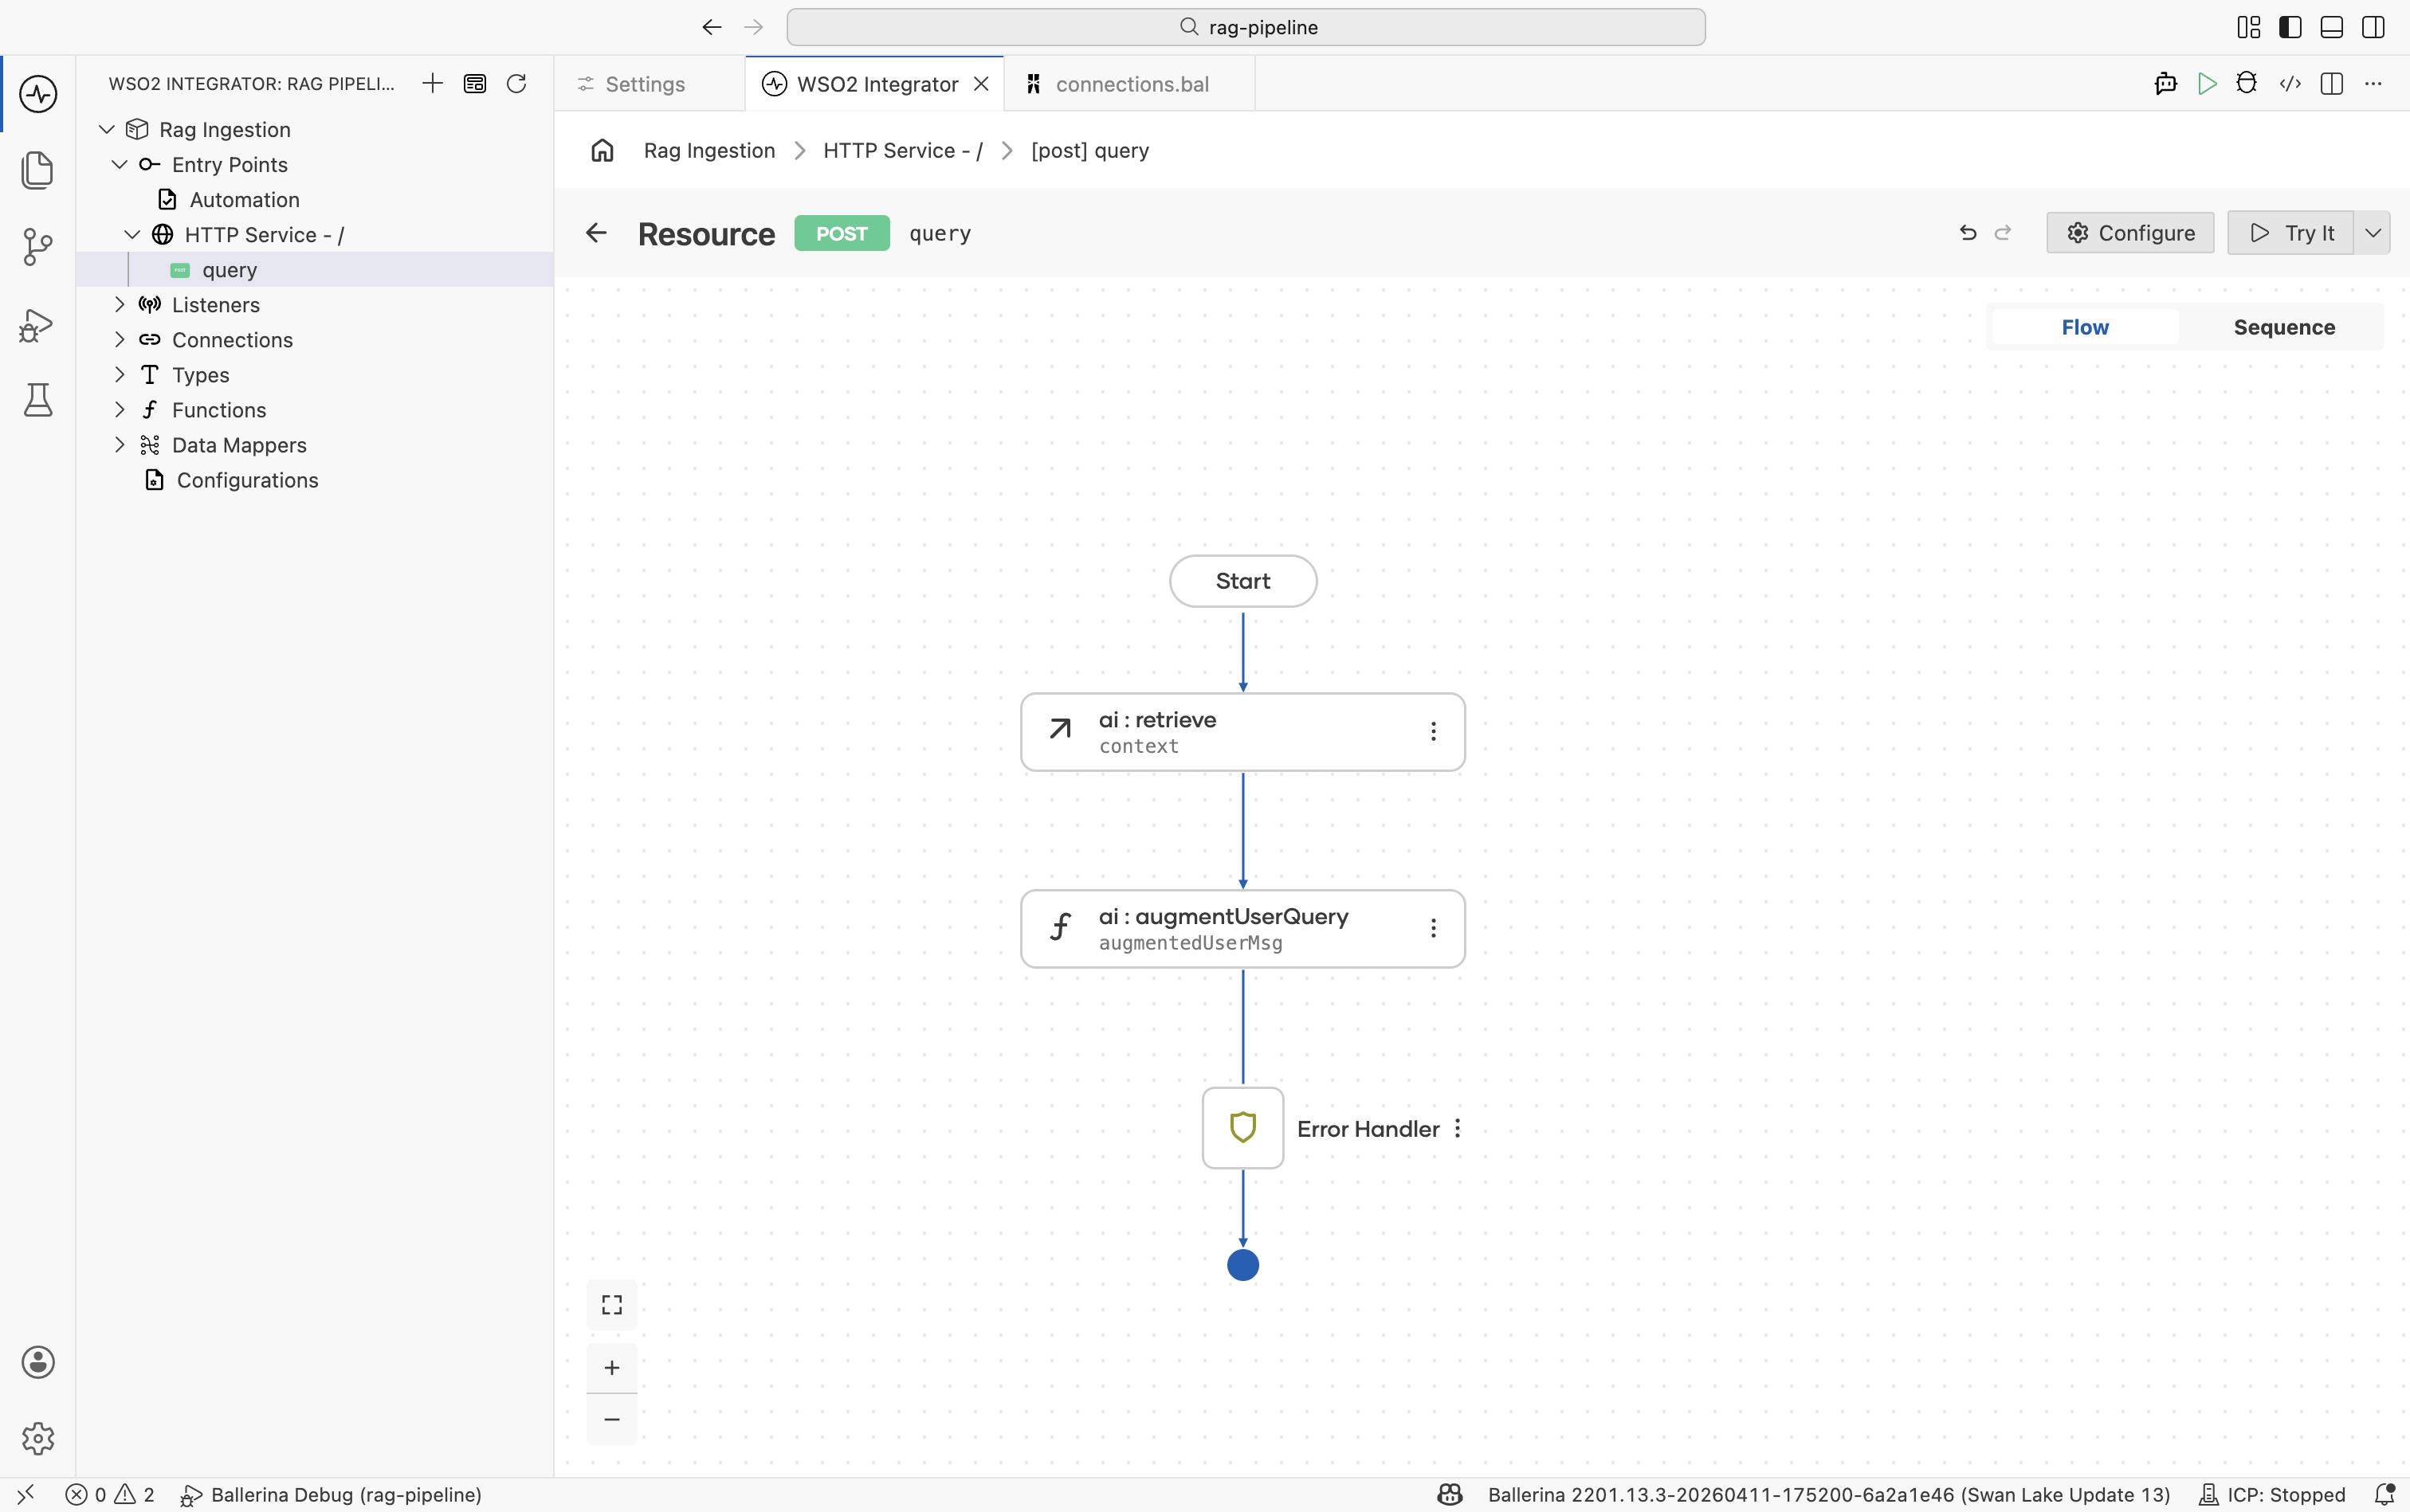Go to home breadcrumb icon
This screenshot has width=2410, height=1512.
click(602, 150)
